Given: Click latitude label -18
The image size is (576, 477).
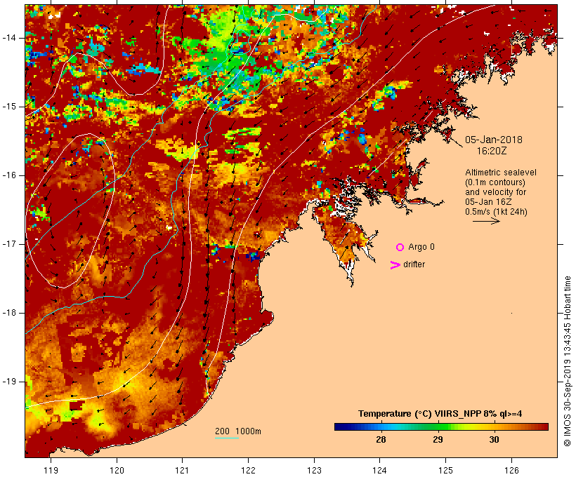Looking at the screenshot, I should coord(9,313).
